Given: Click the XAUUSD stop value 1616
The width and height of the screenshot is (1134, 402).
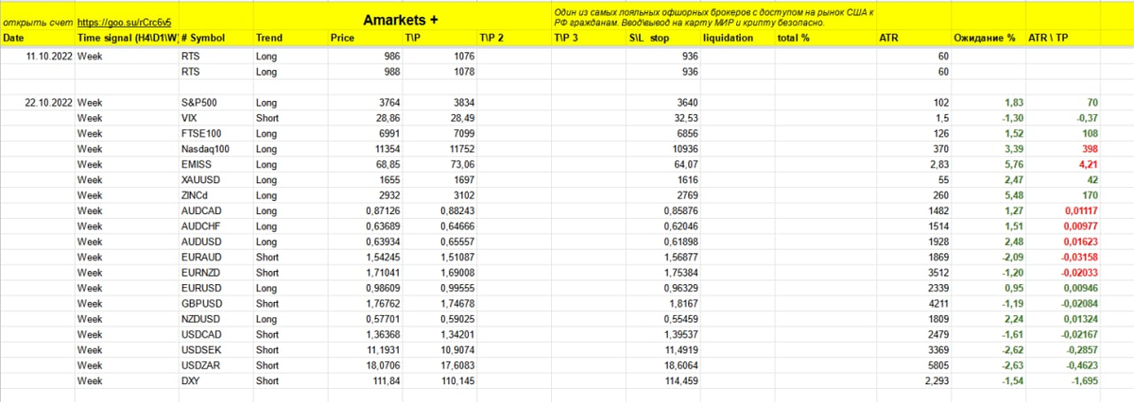Looking at the screenshot, I should coord(686,178).
